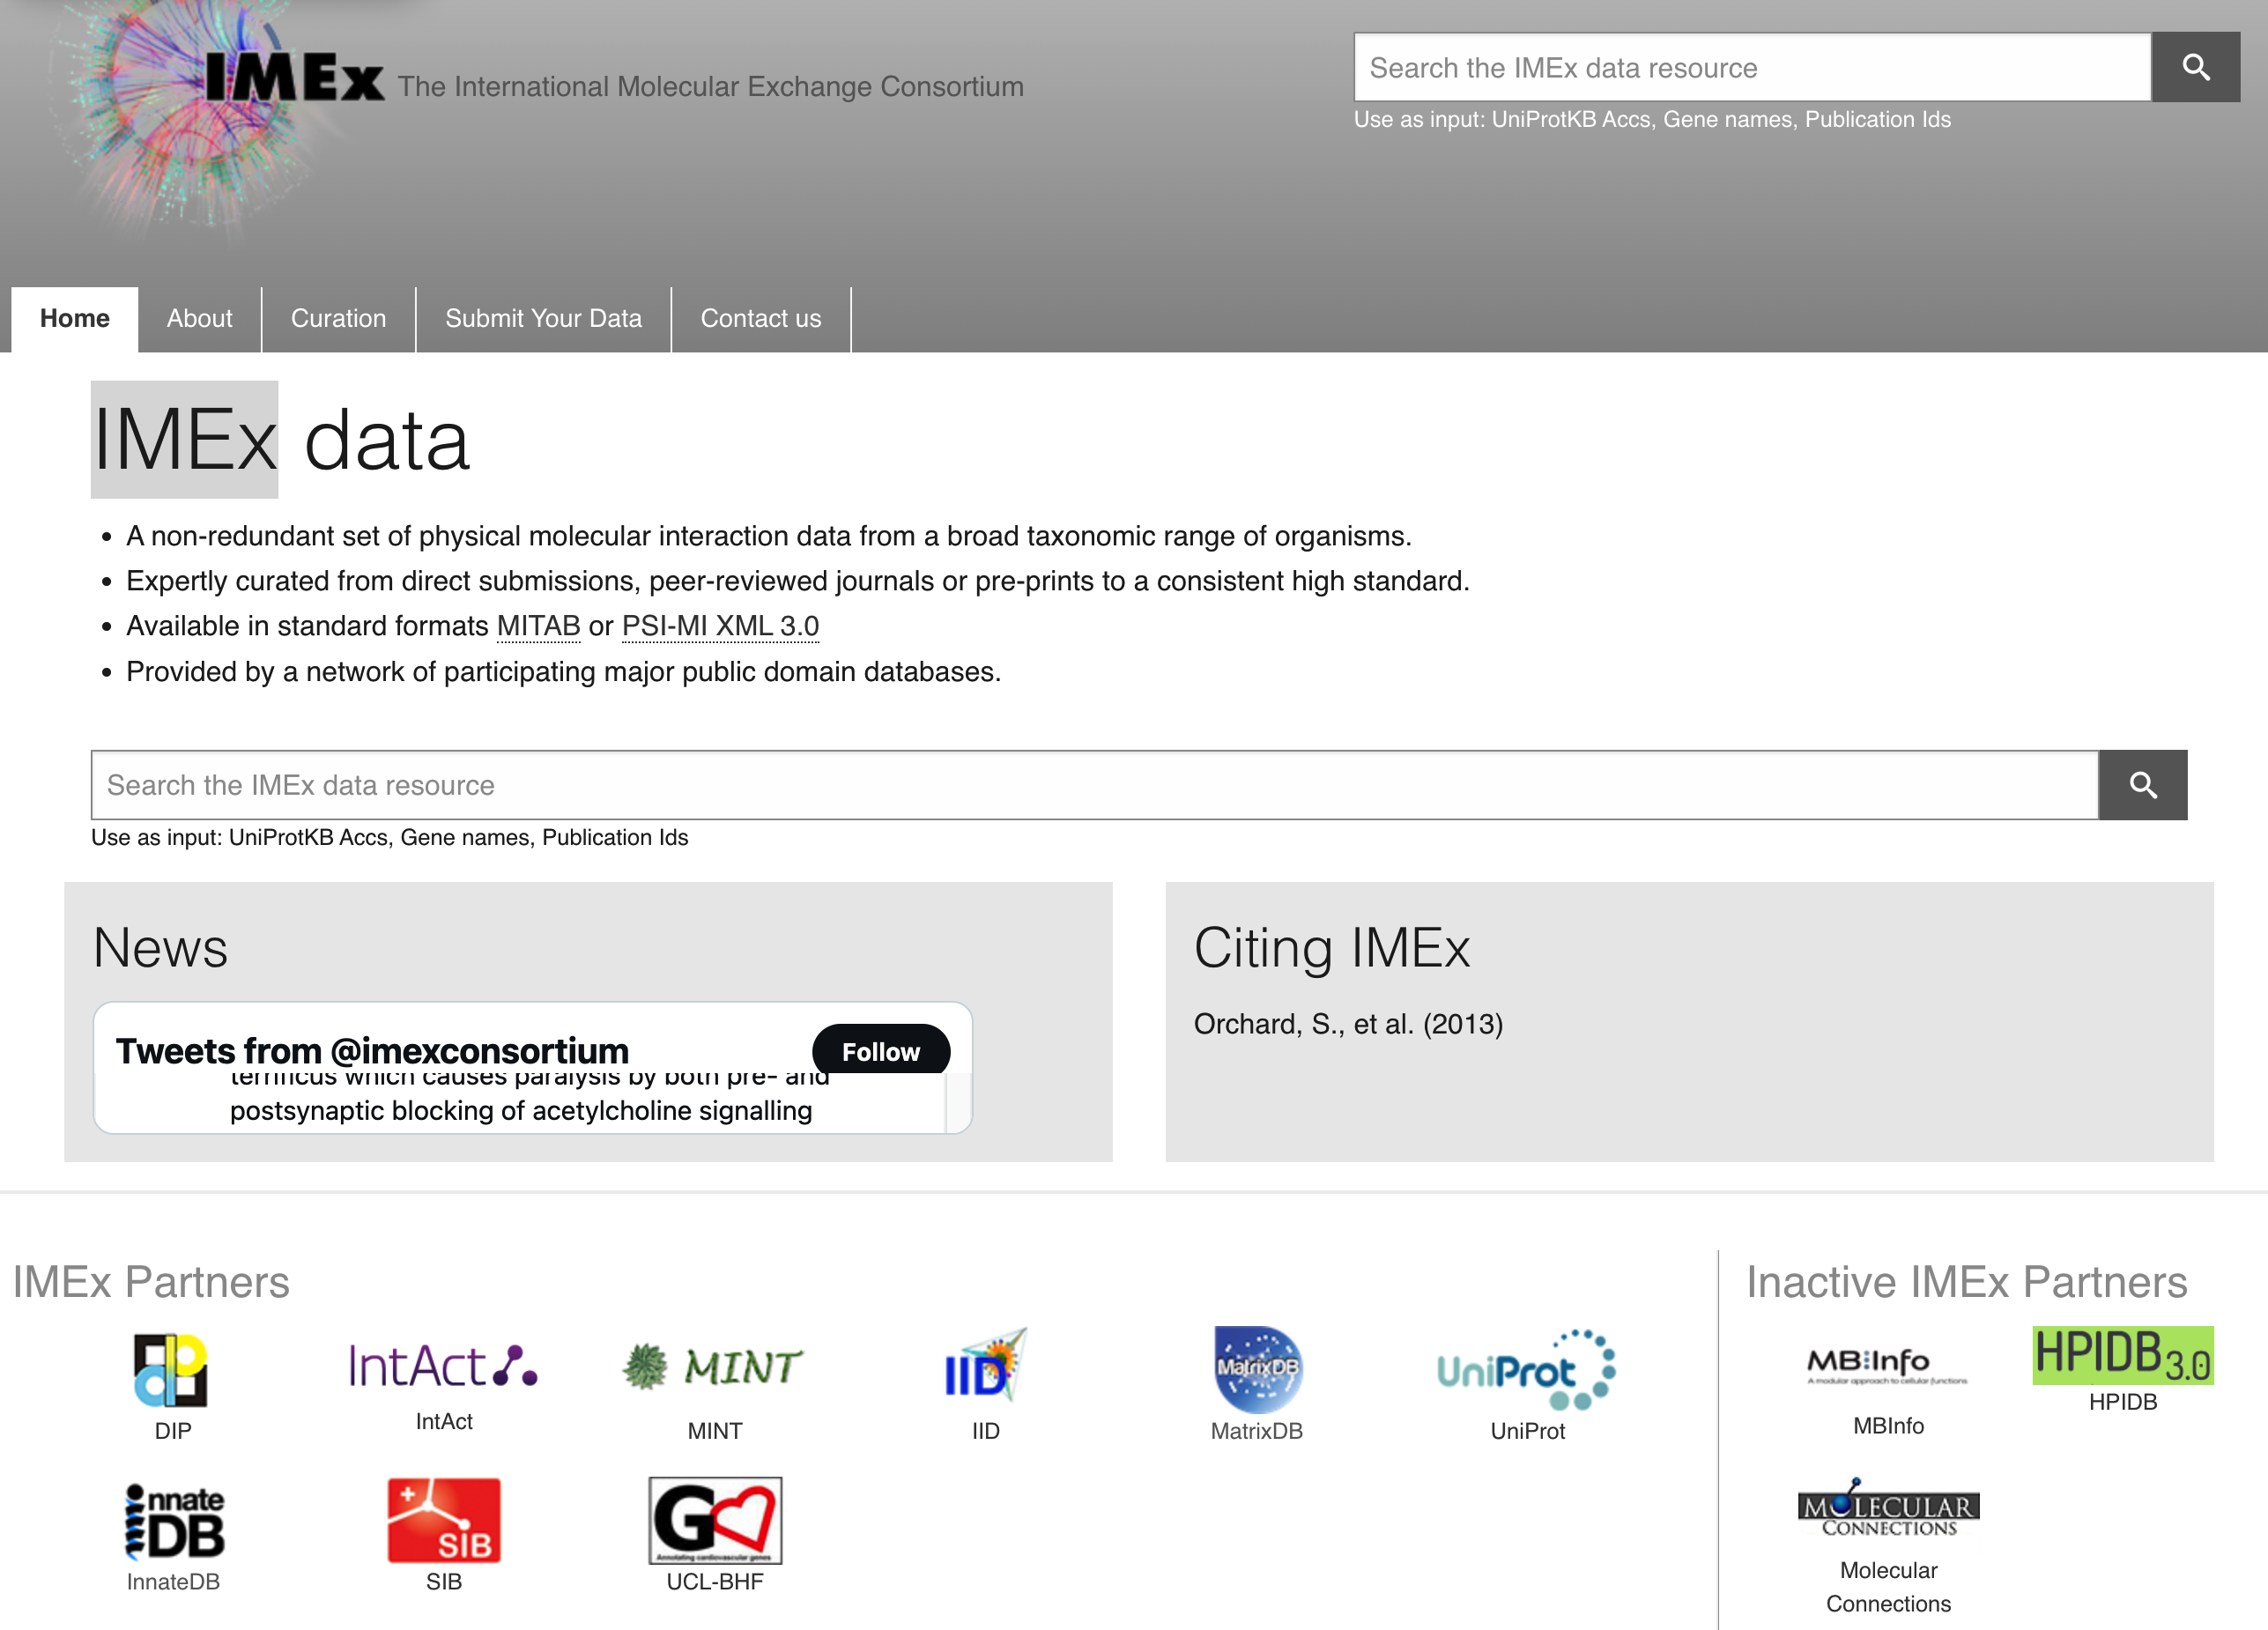This screenshot has height=1630, width=2268.
Task: Follow the @imexconsortium Twitter feed
Action: [880, 1050]
